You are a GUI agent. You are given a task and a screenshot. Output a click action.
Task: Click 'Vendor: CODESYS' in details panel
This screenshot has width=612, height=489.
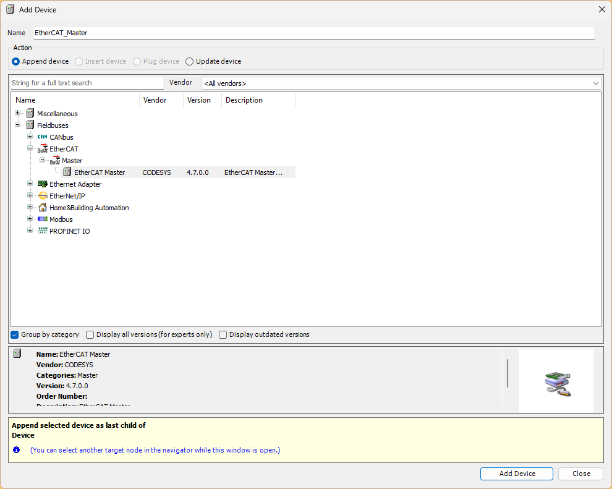pyautogui.click(x=65, y=365)
